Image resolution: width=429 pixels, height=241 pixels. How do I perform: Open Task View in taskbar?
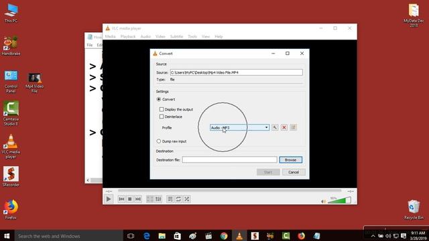click(131, 236)
